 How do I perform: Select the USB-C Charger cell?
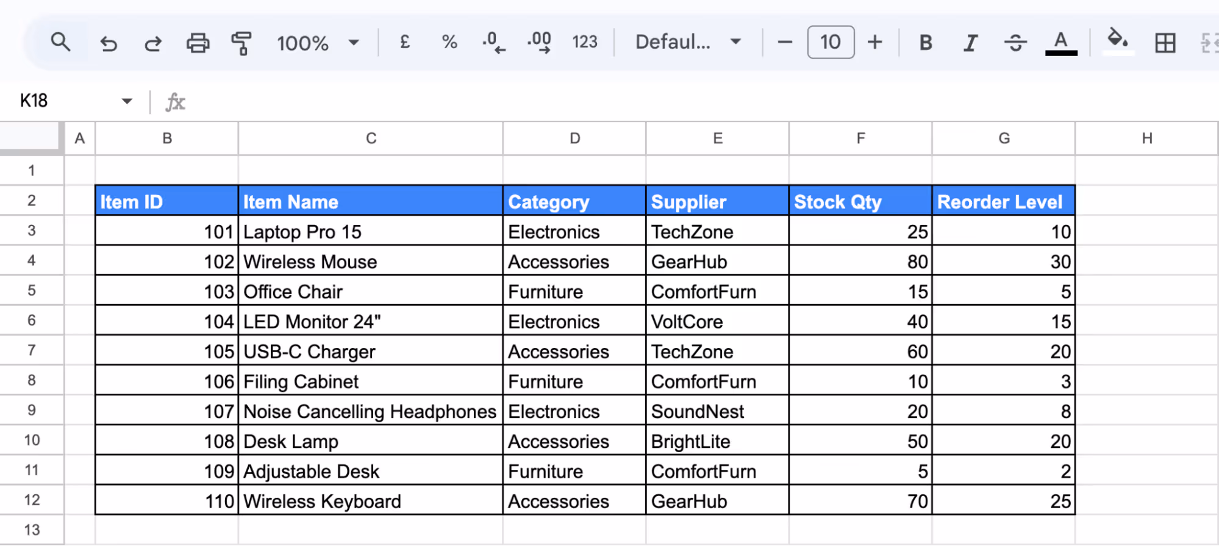(x=371, y=351)
